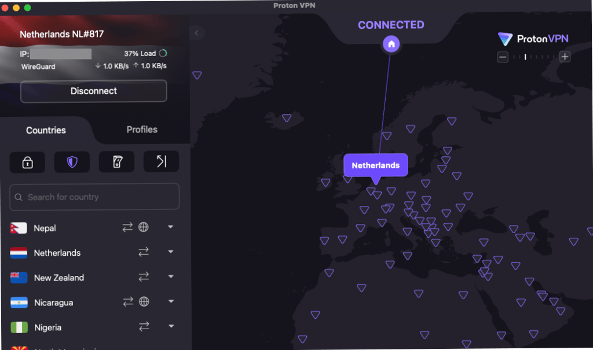Click Nepal smart routing globe icon

144,227
